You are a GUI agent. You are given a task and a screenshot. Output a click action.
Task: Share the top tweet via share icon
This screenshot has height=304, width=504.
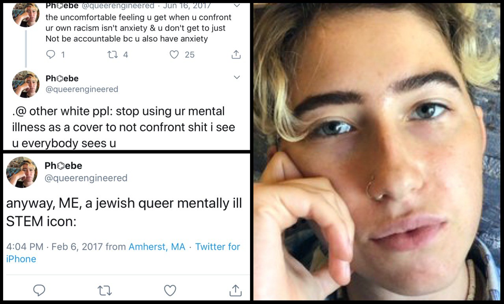236,55
